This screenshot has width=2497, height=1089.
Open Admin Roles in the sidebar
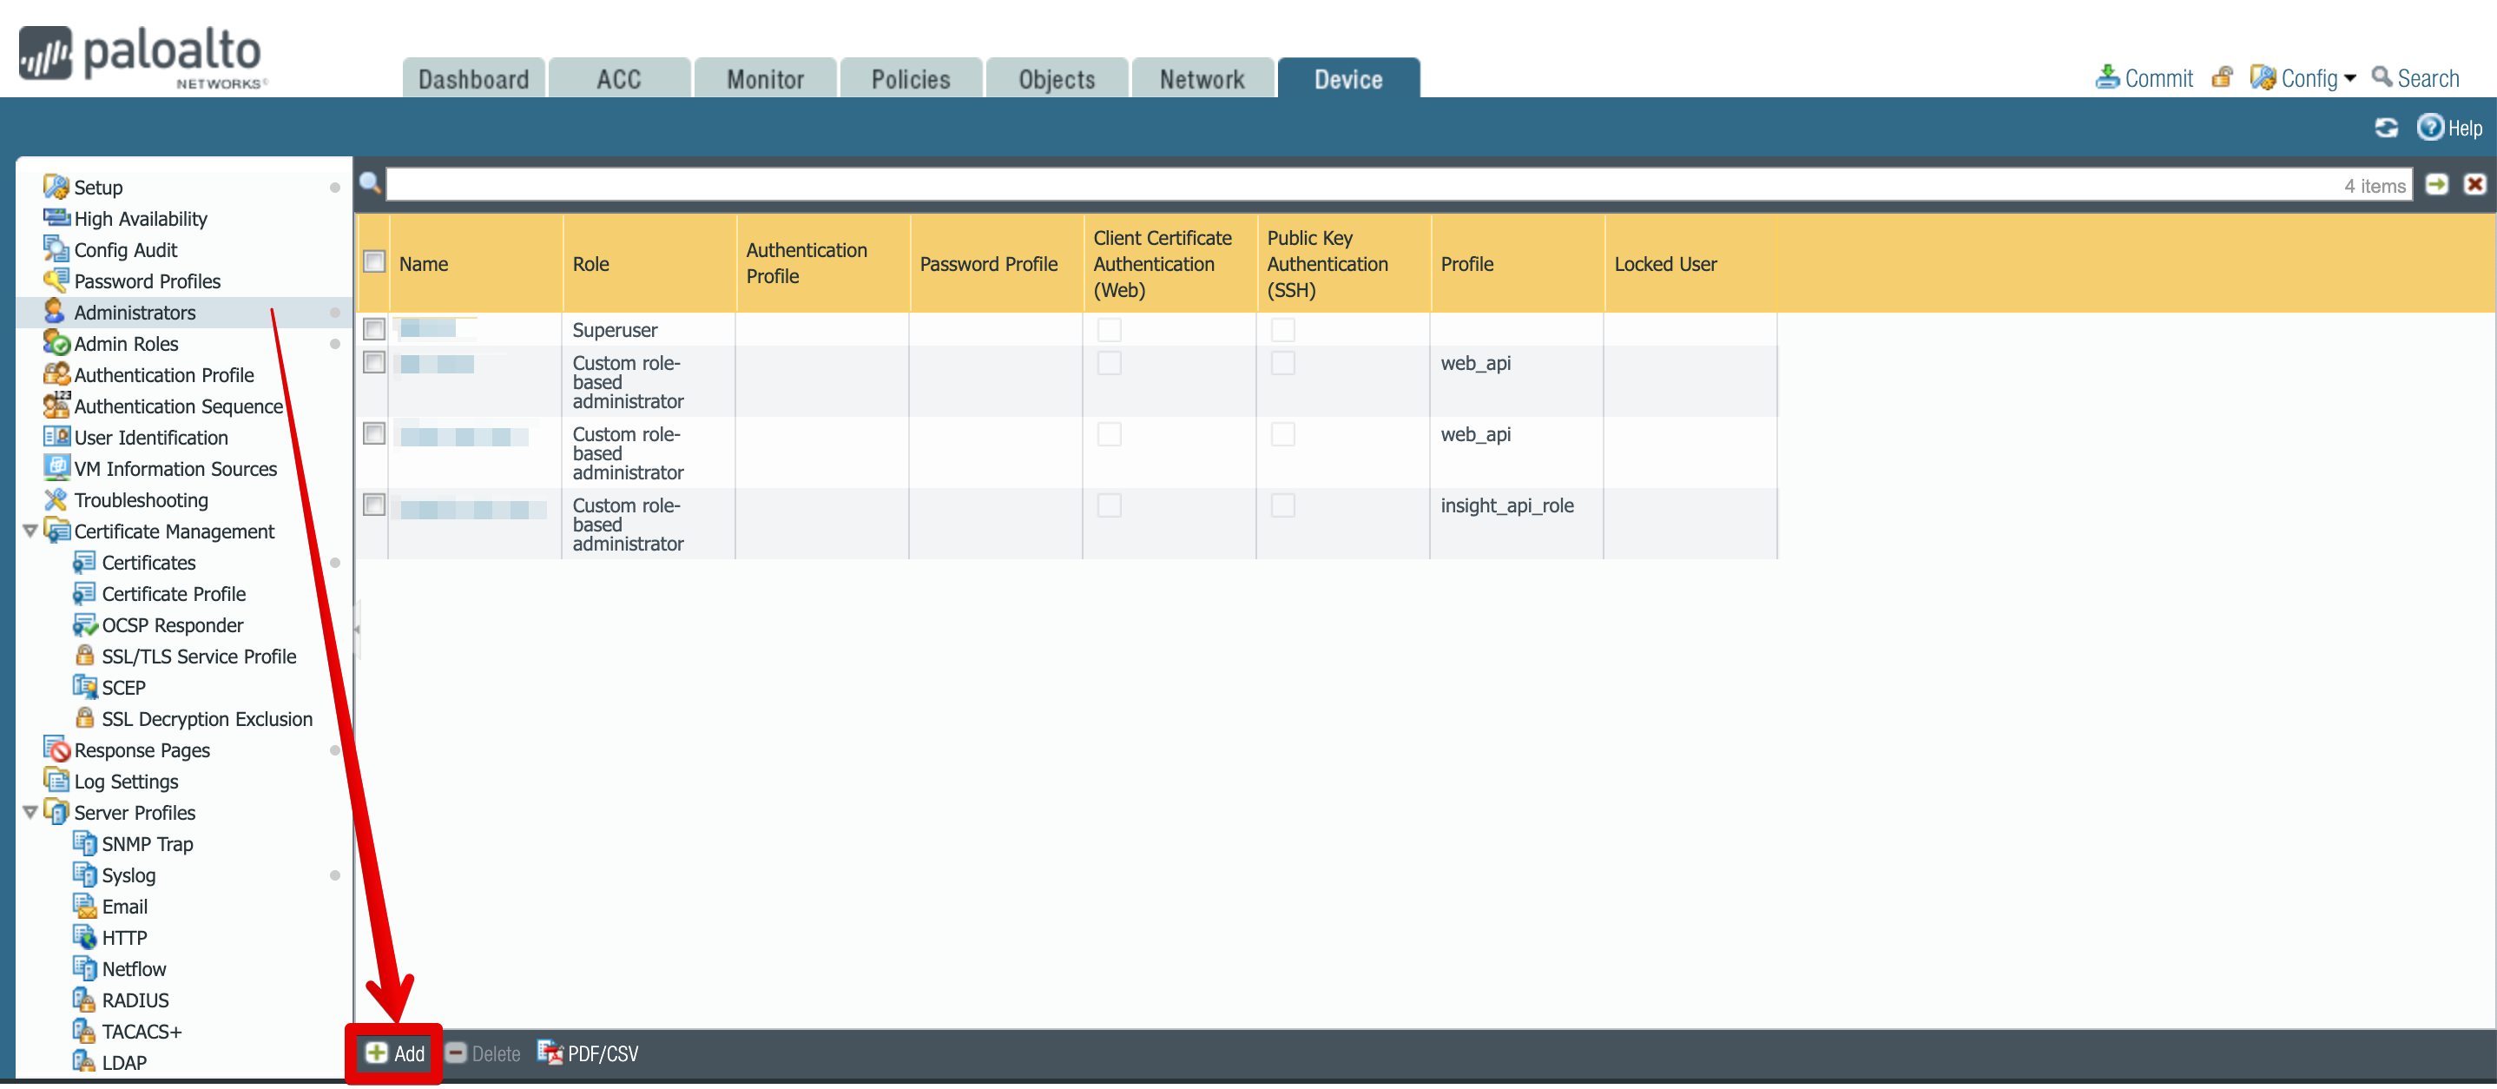(x=126, y=343)
